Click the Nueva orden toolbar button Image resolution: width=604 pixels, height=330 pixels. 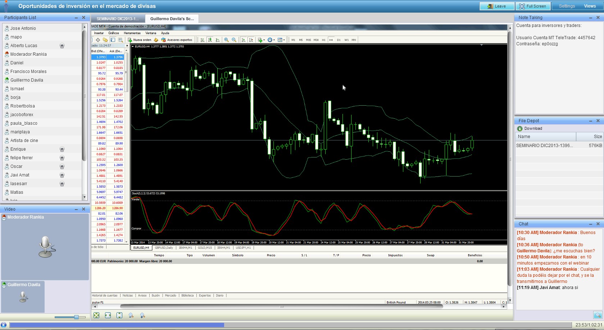(140, 40)
